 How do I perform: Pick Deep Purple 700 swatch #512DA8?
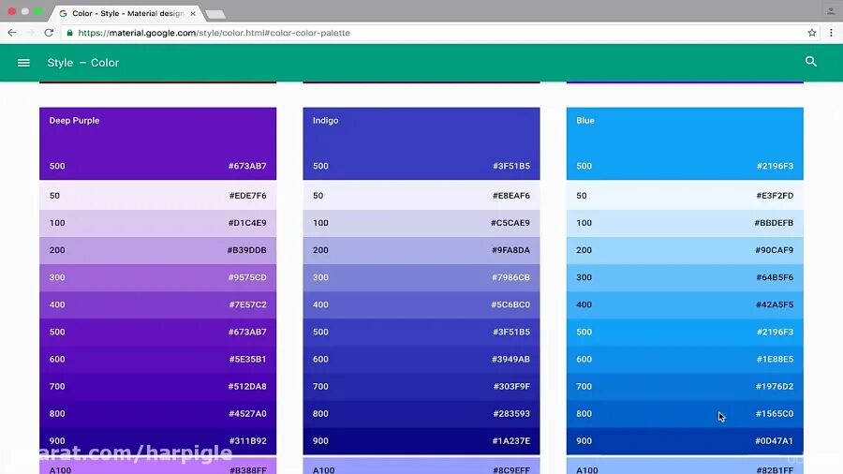coord(157,386)
